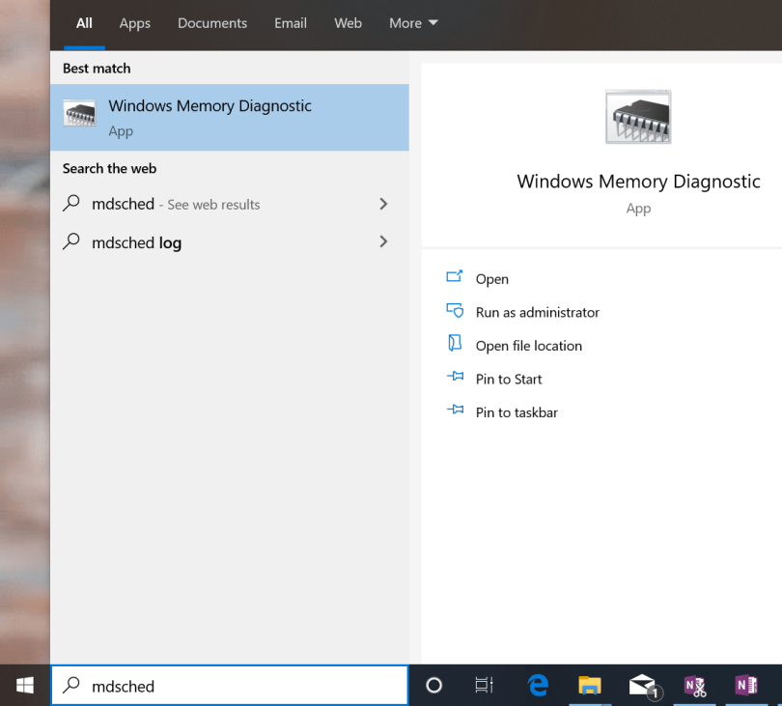Open Cortana circle icon in taskbar

point(433,685)
